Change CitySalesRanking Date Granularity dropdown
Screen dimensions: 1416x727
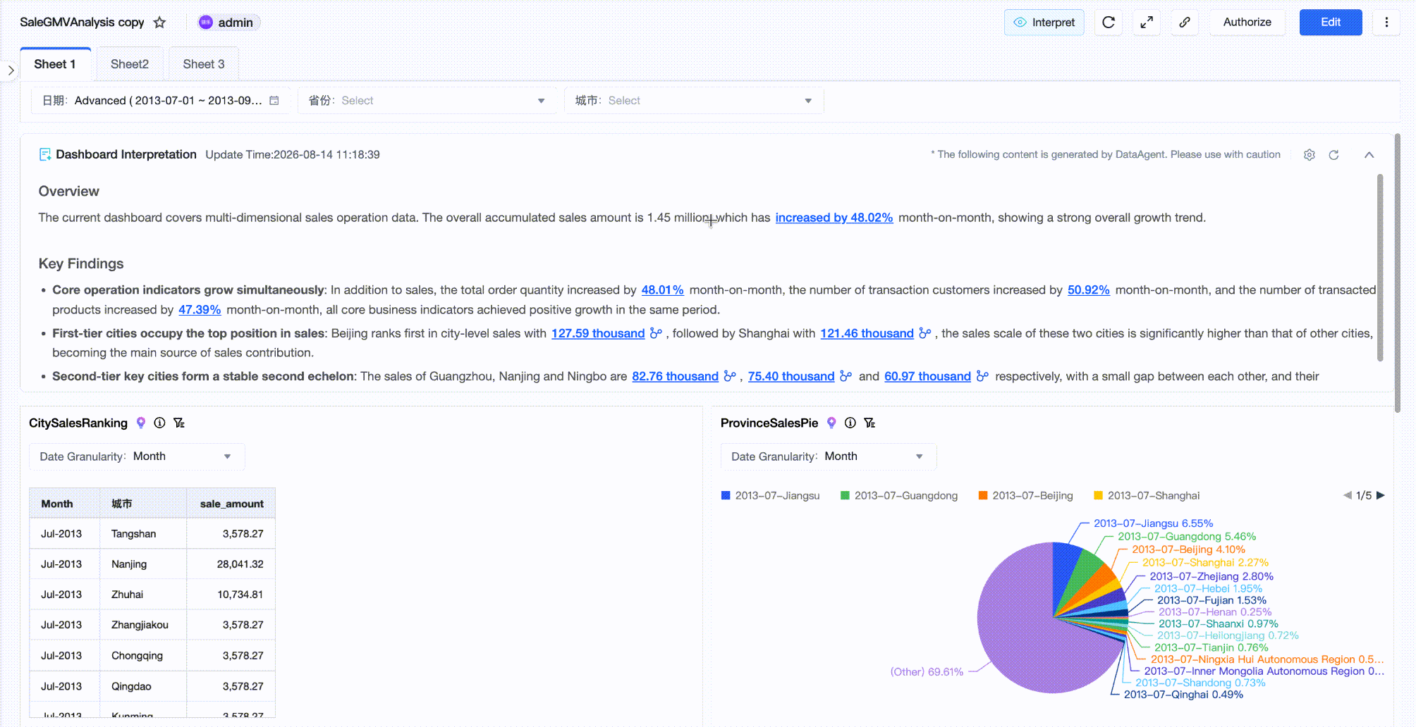(x=137, y=456)
